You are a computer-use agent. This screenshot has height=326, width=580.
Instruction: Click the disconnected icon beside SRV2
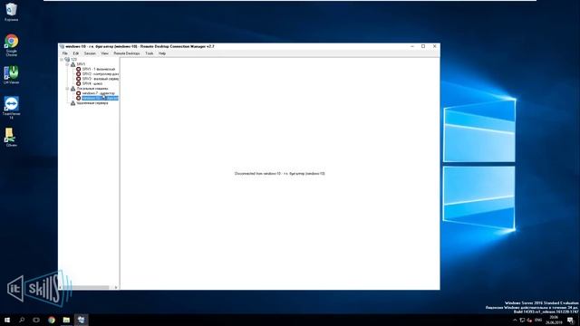pos(79,74)
